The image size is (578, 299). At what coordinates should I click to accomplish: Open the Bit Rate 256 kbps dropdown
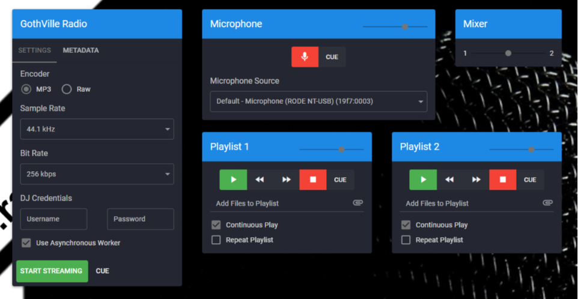click(97, 174)
